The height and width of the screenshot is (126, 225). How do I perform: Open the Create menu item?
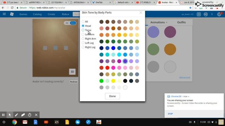coord(51,14)
